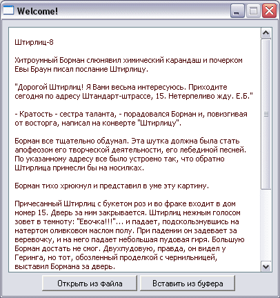The height and width of the screenshot is (298, 280).
Task: Click the "Welcome!" title bar caption
Action: tap(37, 11)
